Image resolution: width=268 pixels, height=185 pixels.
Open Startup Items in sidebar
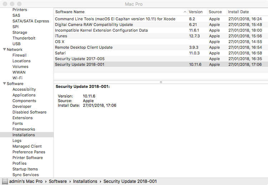[x=25, y=169]
